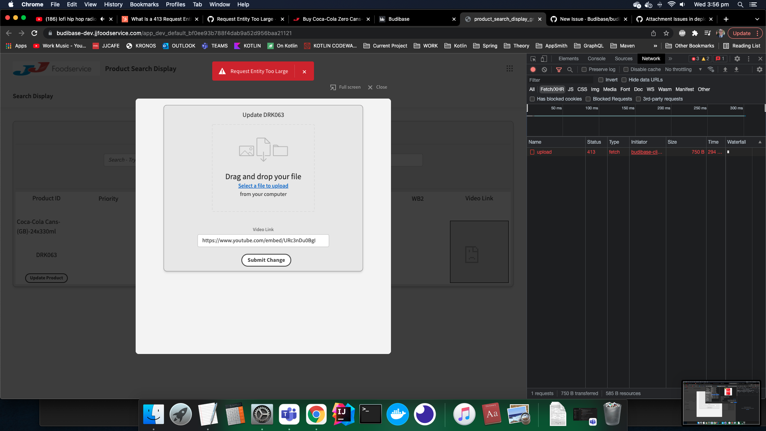
Task: Toggle Hide data URLs checkbox
Action: click(x=624, y=80)
